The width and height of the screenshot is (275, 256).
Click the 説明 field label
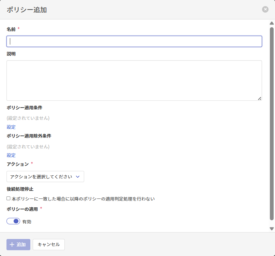click(x=11, y=54)
